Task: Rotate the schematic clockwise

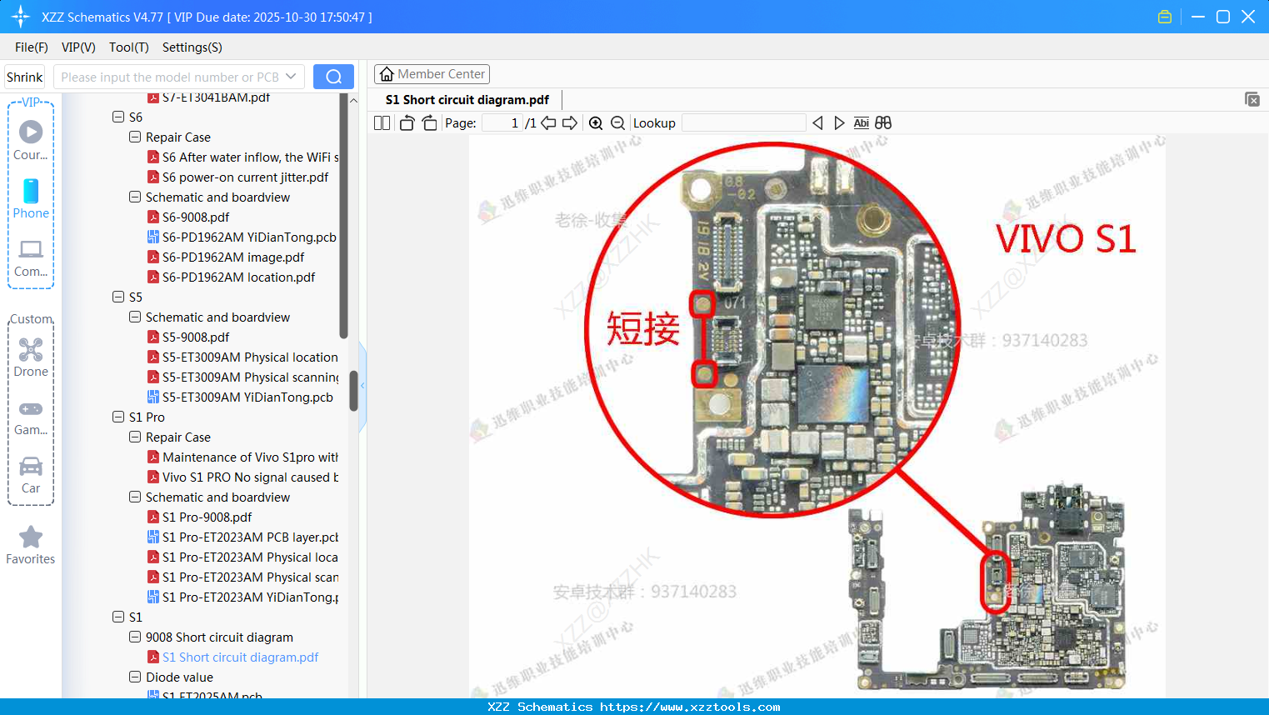Action: pyautogui.click(x=428, y=122)
